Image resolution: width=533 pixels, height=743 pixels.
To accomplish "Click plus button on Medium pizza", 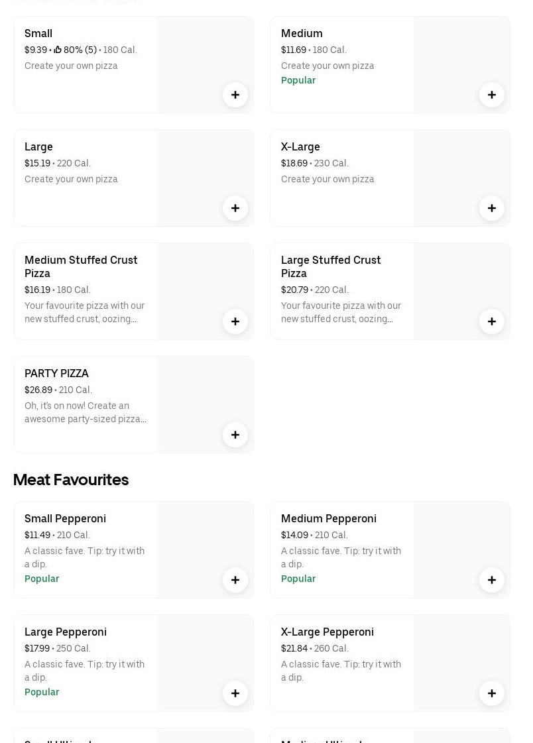I will (492, 95).
